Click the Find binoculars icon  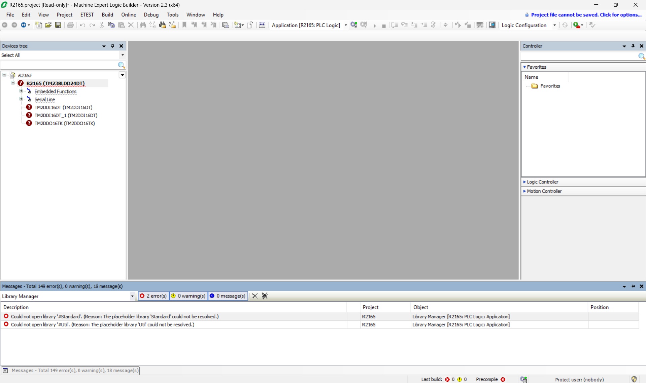click(x=143, y=25)
